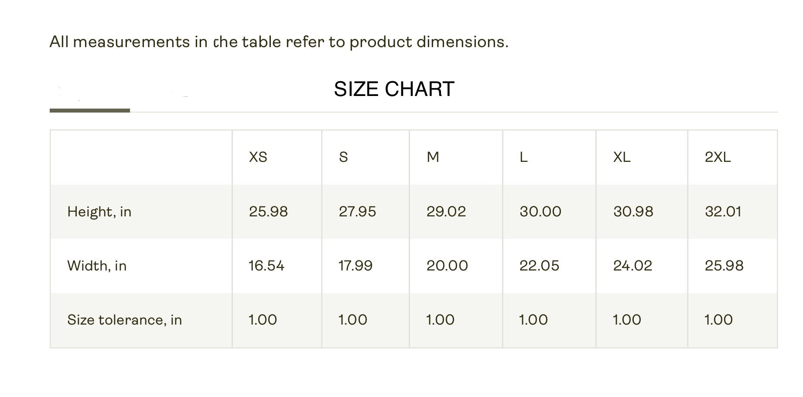Click the XL width value 24.02
This screenshot has width=803, height=397.
[632, 266]
